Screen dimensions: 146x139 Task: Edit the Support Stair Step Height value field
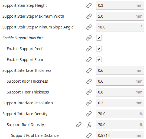120,5
